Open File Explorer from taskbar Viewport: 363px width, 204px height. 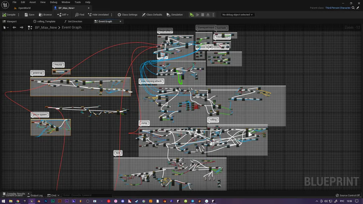[x=10, y=201]
